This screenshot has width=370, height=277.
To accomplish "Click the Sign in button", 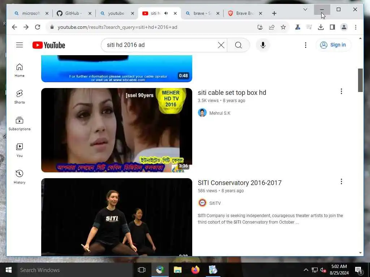I will [333, 45].
